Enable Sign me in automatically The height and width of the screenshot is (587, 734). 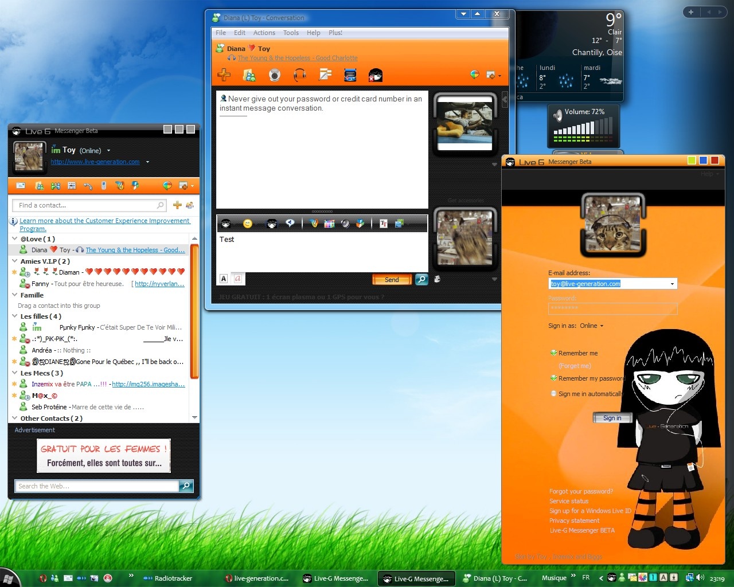[x=553, y=394]
